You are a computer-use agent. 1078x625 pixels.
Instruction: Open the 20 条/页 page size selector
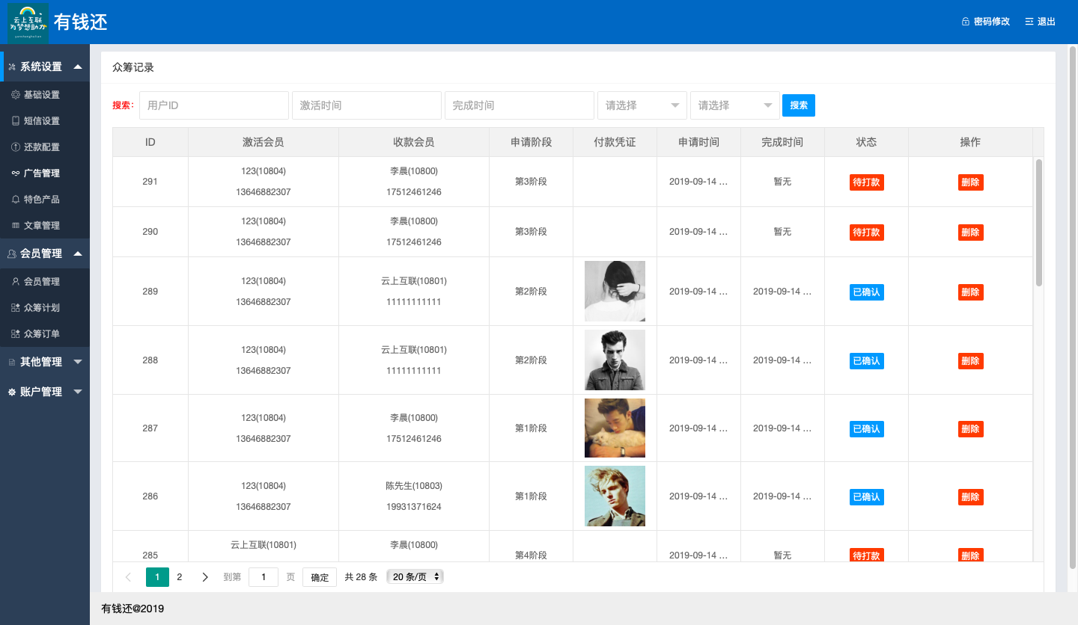point(415,577)
